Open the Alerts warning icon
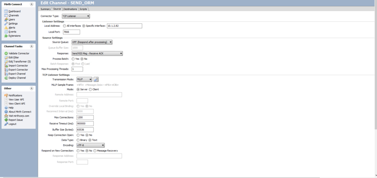The width and height of the screenshot is (377, 178). [x=6, y=28]
